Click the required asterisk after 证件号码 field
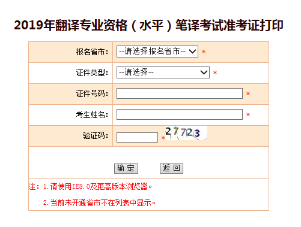Image resolution: width=301 pixels, height=227 pixels. (248, 93)
